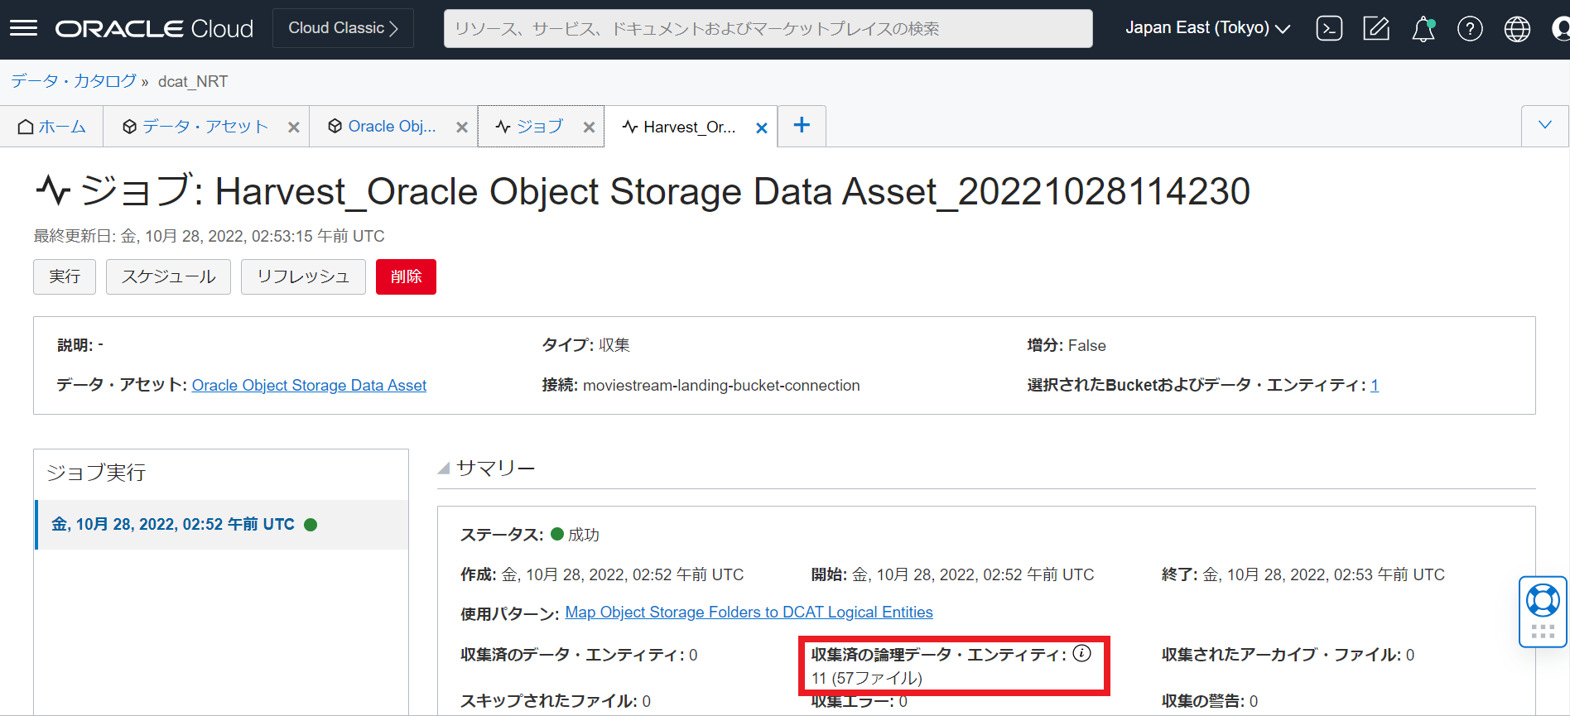Screen dimensions: 1570x716
Task: Click the resource search field
Action: coord(768,29)
